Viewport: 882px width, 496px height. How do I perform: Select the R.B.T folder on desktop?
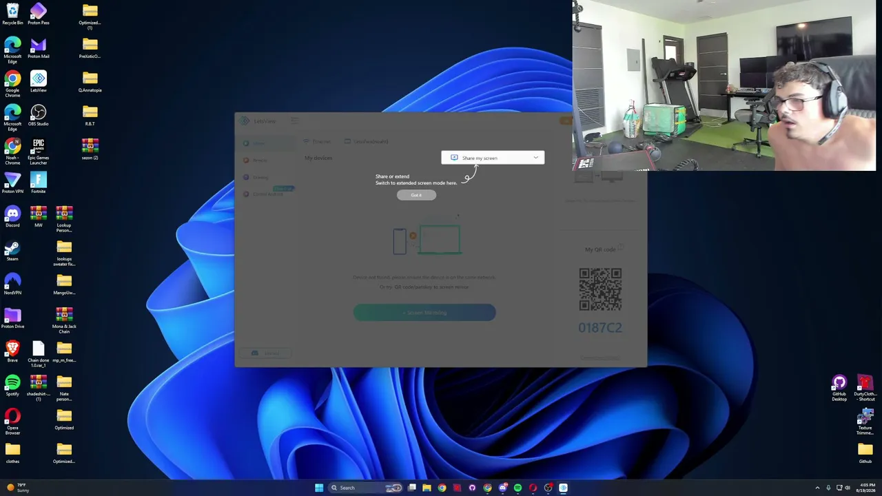pos(90,116)
